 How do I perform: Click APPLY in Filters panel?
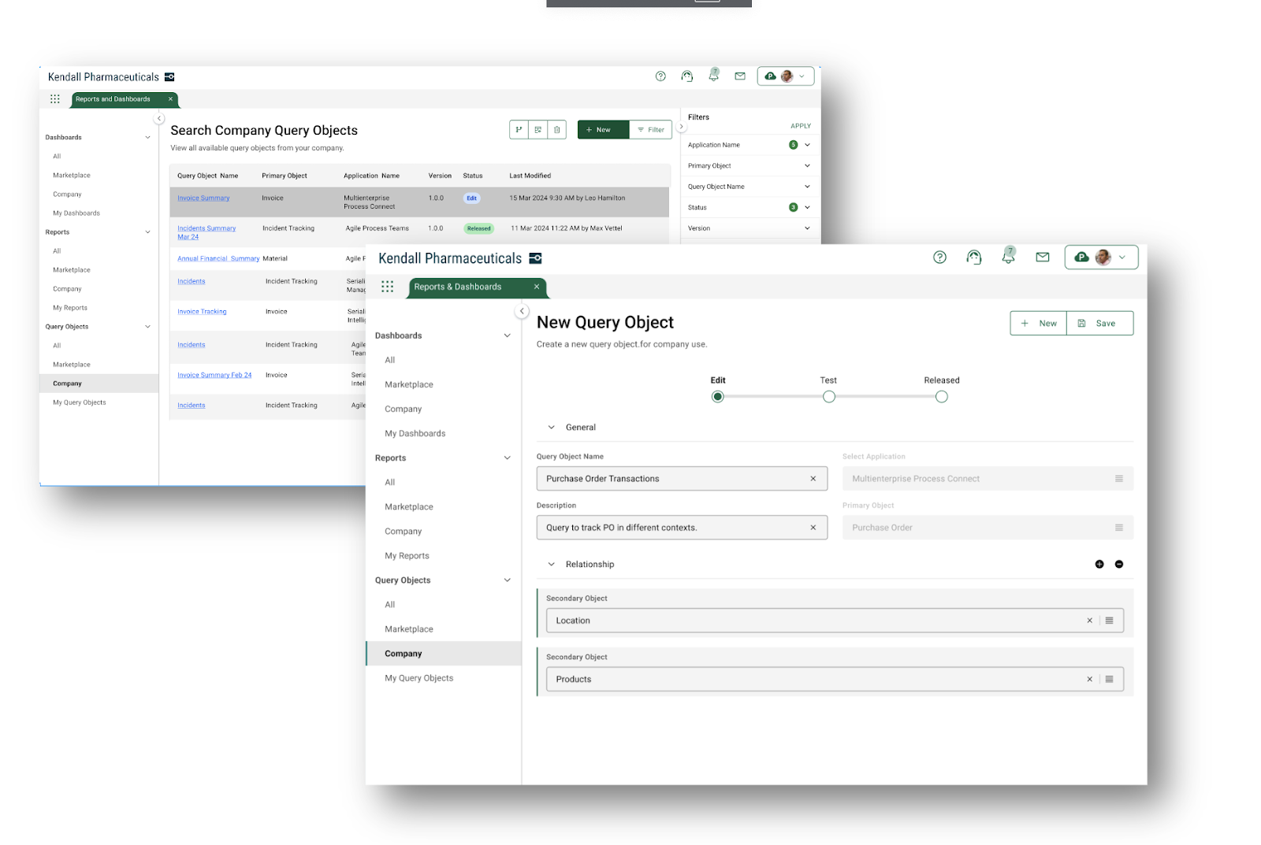pyautogui.click(x=801, y=126)
